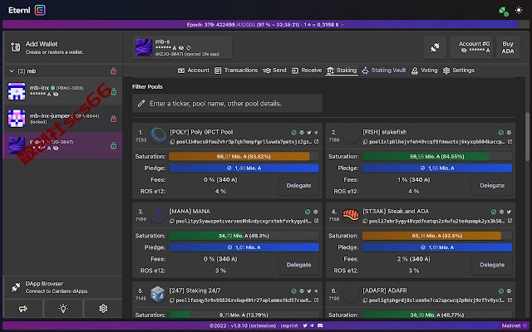Viewport: 532px width, 332px height.
Task: Click POLY pool verified checkmark icon
Action: (293, 133)
